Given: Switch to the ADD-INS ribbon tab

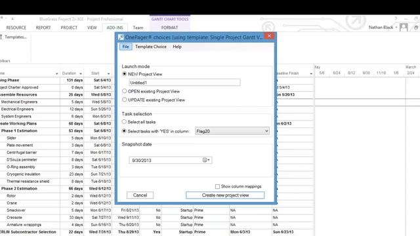Looking at the screenshot, I should pyautogui.click(x=115, y=28).
